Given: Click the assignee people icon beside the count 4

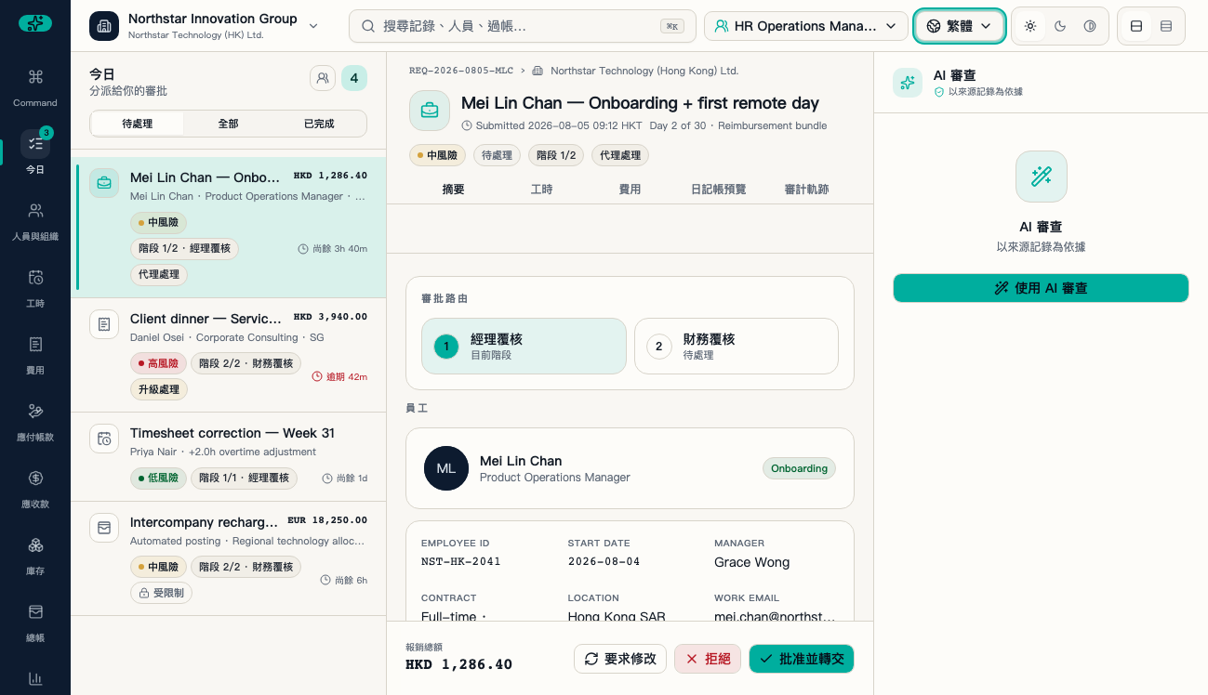Looking at the screenshot, I should point(323,78).
